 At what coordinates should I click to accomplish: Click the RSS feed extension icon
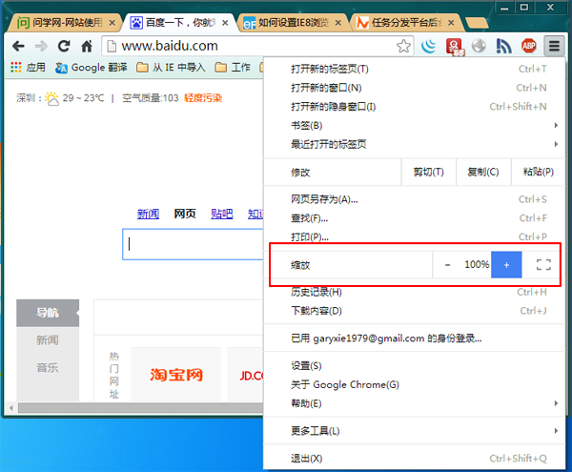coord(504,46)
